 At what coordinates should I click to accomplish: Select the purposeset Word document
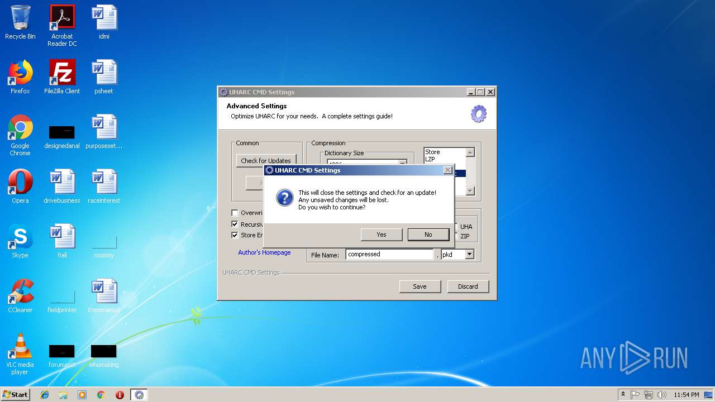104,132
